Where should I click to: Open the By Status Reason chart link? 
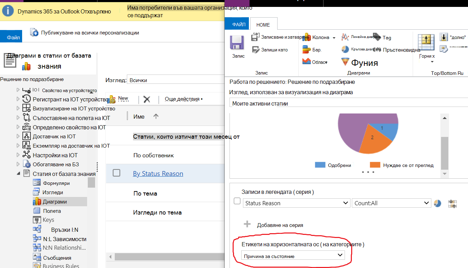click(158, 173)
